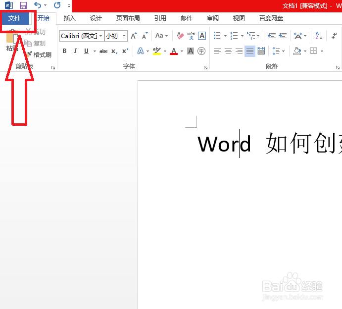Switch to the 视图 (View) tab
Screen dimensions: 342x309
(239, 18)
